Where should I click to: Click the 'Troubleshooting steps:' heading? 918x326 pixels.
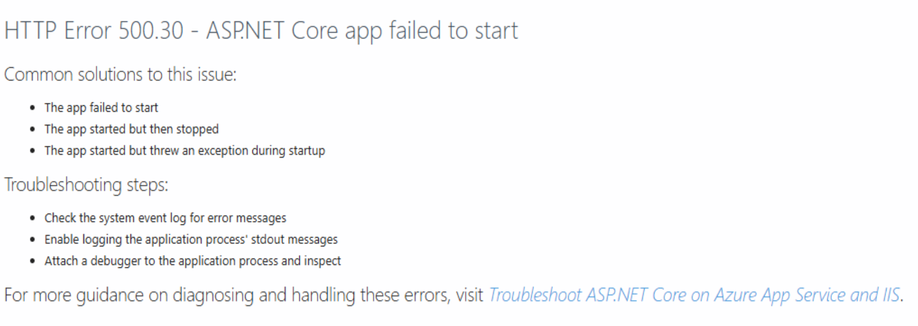(86, 185)
